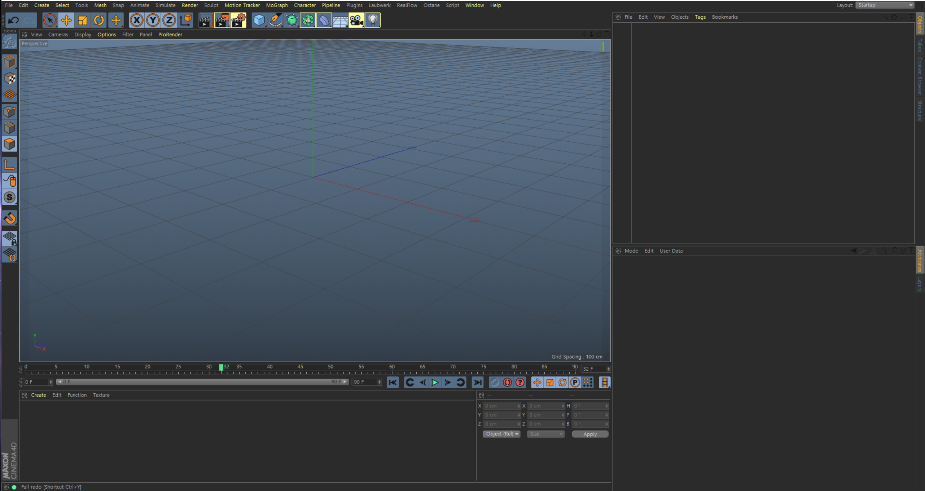Select the Live Selection tool

click(x=50, y=20)
